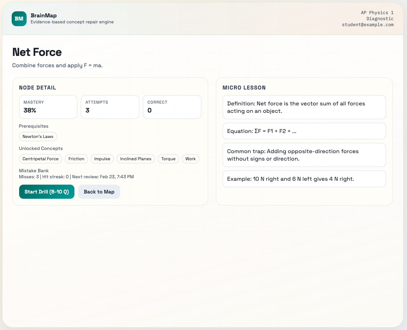Click the Net Force page heading
Viewport: 407px width, 330px height.
click(37, 52)
